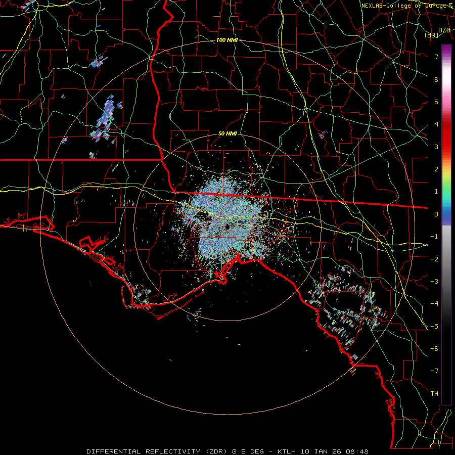Click the "4" label on the color scale
Screen dimensions: 455x455
436,124
